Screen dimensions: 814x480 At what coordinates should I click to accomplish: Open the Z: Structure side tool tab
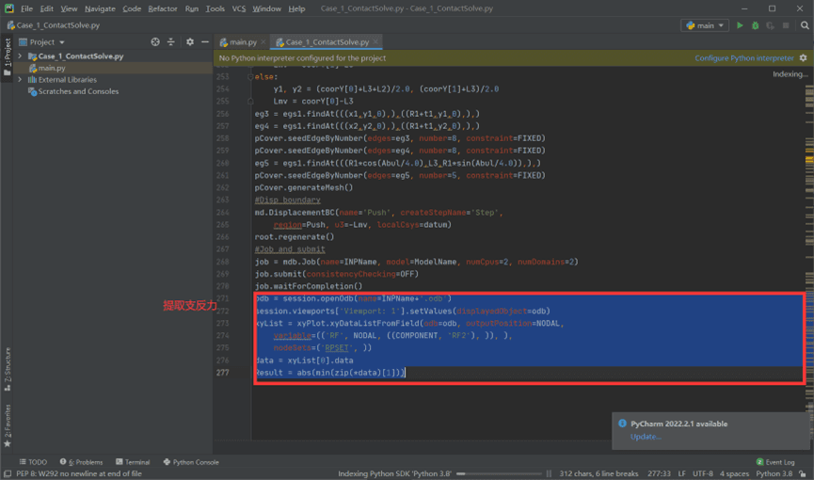point(7,369)
